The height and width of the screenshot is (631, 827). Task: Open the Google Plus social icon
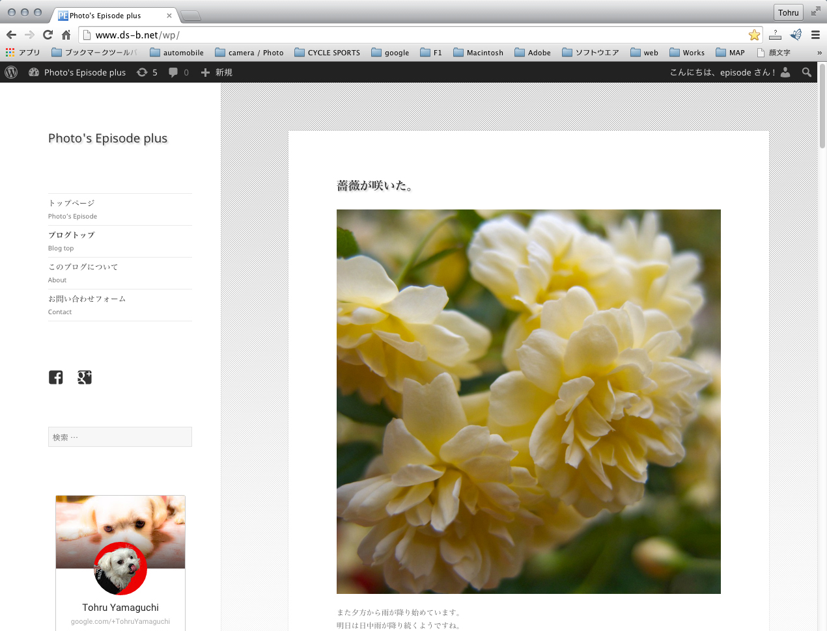pyautogui.click(x=85, y=377)
